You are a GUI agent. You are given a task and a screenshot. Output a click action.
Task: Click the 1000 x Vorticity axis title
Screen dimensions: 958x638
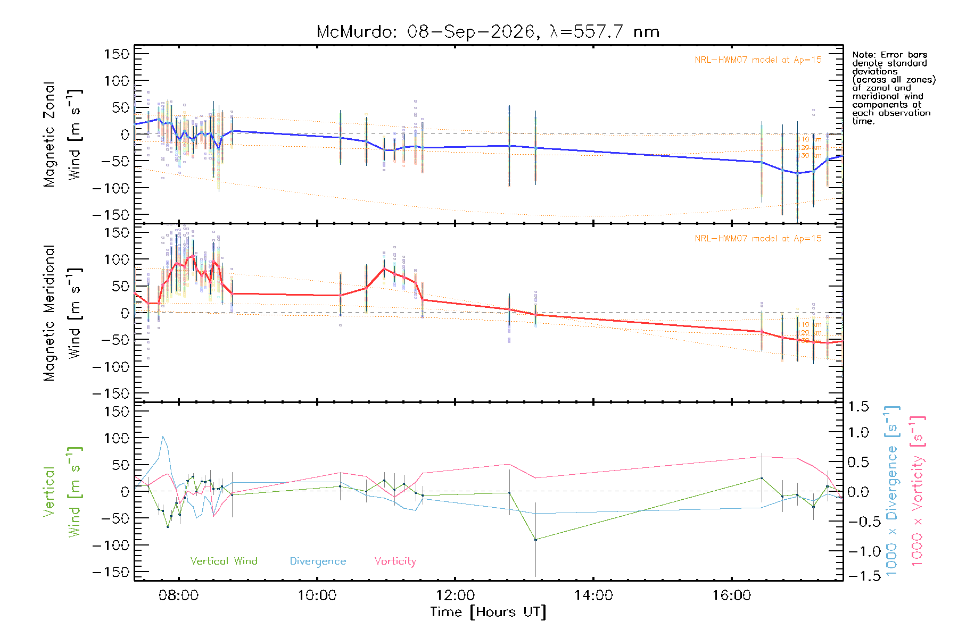[x=918, y=492]
